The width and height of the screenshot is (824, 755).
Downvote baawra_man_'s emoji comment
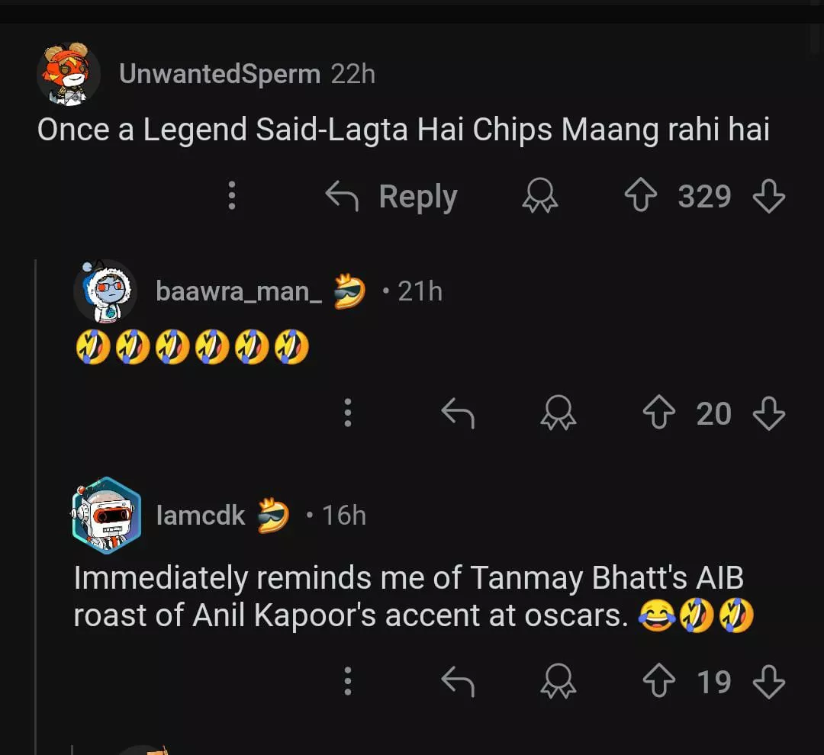tap(768, 414)
